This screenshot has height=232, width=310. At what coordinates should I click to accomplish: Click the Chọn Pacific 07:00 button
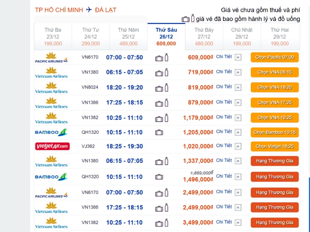[275, 58]
